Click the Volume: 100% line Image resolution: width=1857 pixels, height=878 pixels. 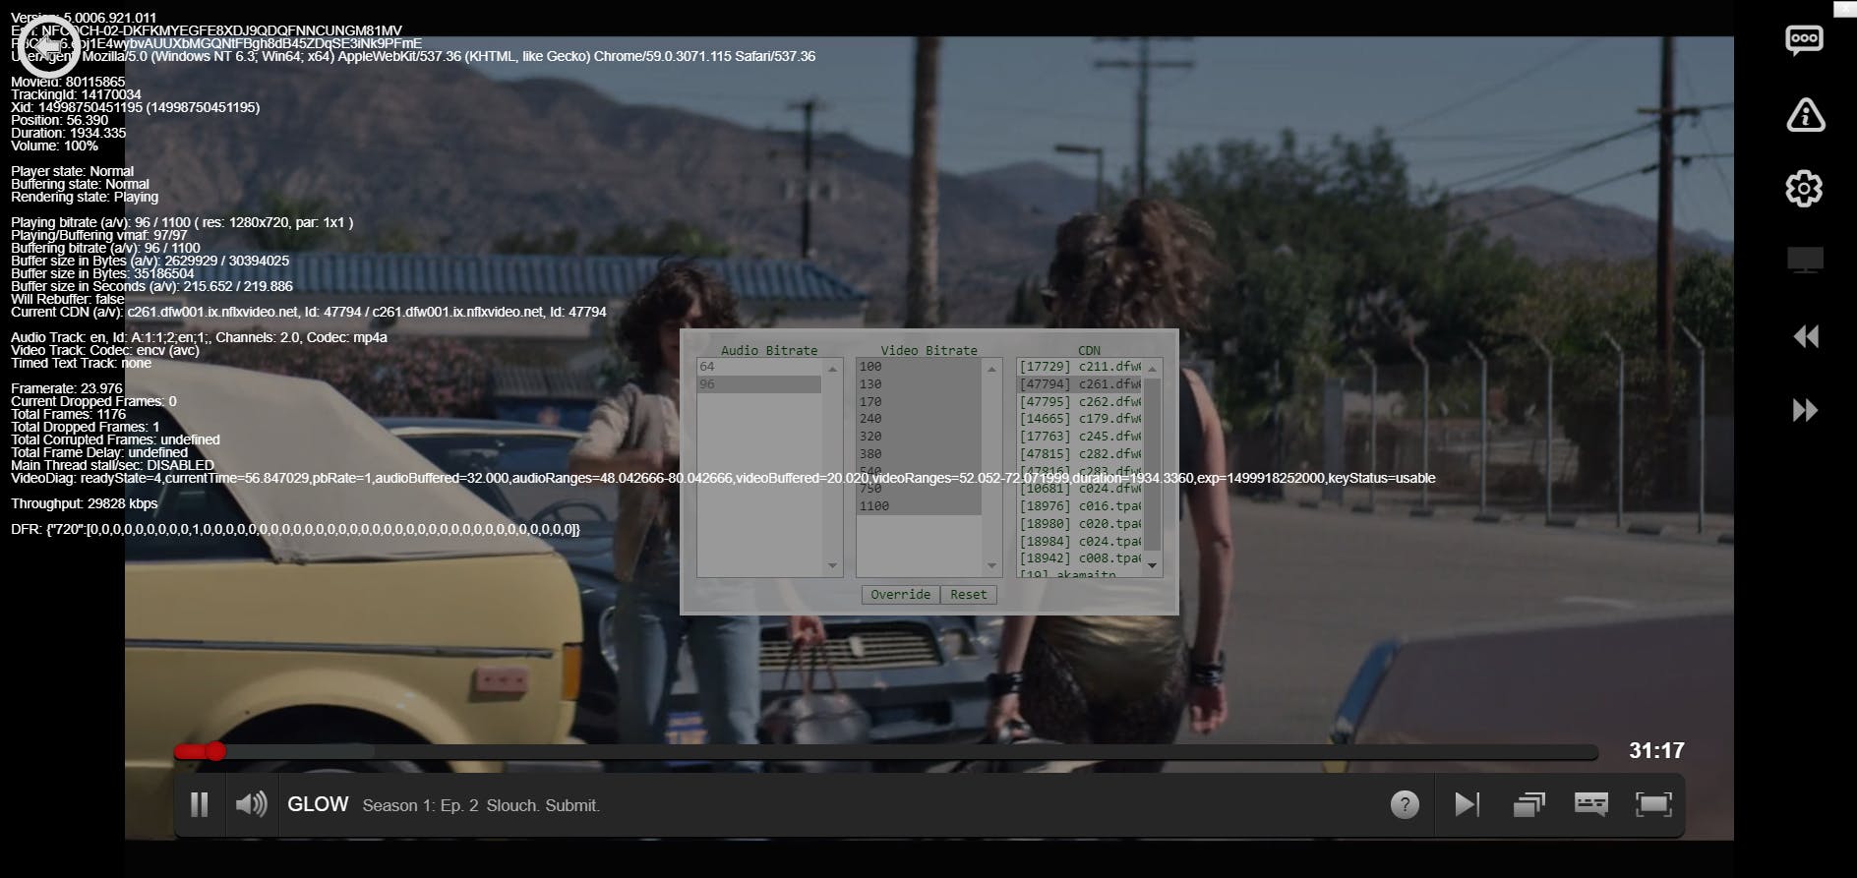54,146
